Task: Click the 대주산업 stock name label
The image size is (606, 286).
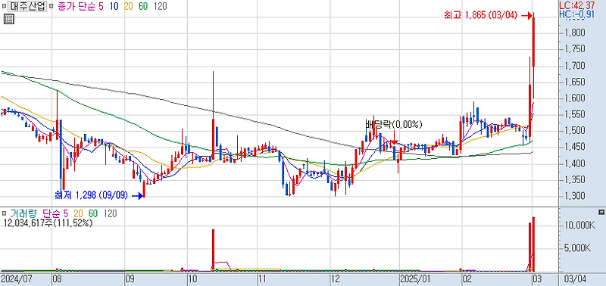Action: 27,6
